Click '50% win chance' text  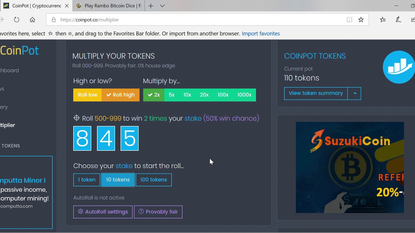[231, 118]
